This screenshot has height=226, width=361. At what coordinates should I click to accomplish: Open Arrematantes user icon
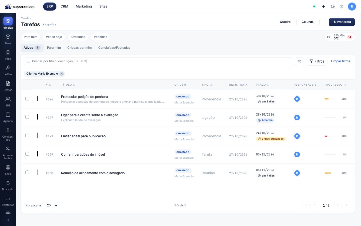(x=8, y=149)
